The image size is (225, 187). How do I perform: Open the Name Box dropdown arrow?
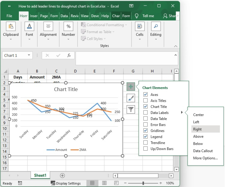coord(29,55)
